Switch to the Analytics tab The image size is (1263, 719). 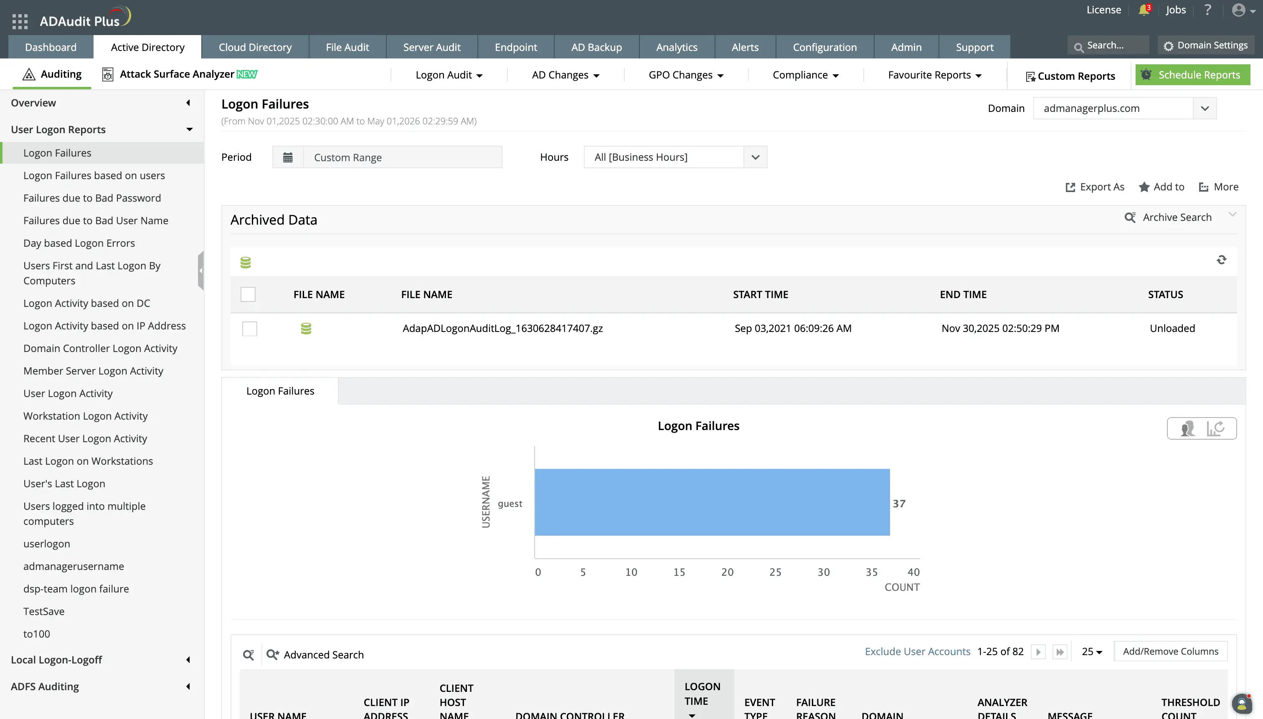(677, 47)
